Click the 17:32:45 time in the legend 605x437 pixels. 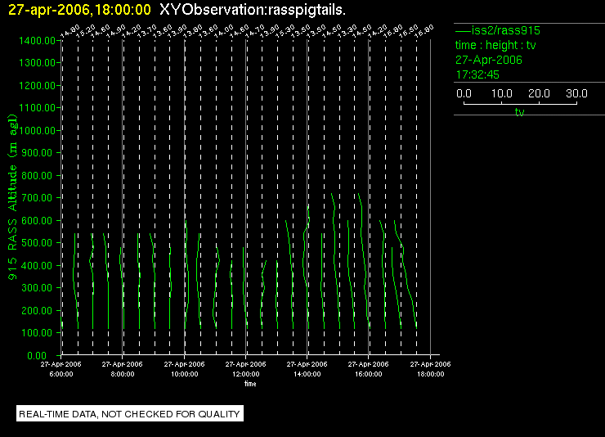click(x=477, y=74)
